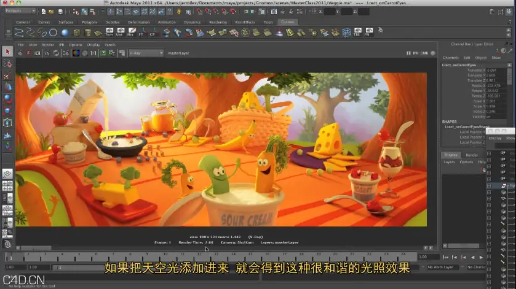The image size is (516, 289).
Task: Toggle the eye icon directly above the highlighted light row
Action: (x=503, y=179)
